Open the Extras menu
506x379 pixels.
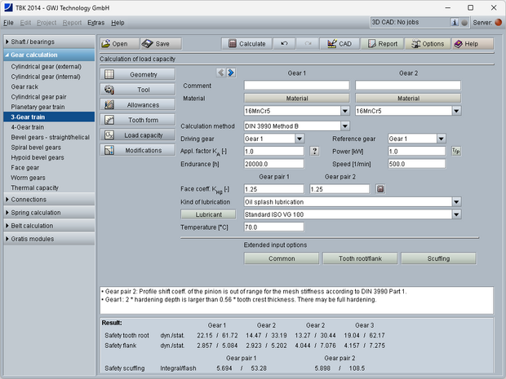95,23
